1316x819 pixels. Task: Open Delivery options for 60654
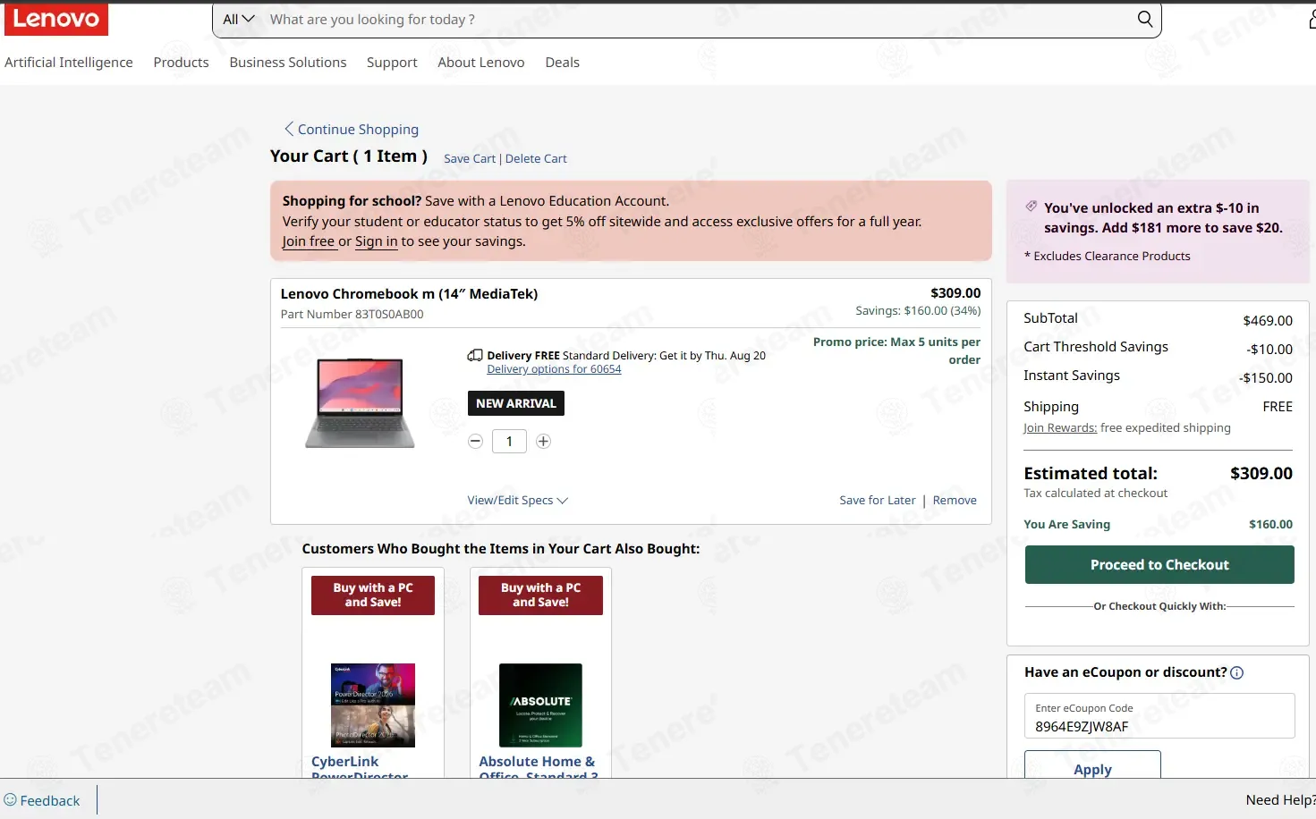[x=554, y=369]
